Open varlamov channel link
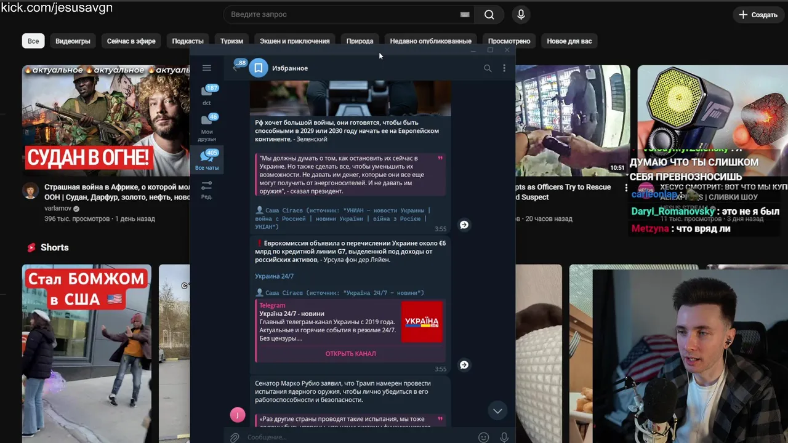788x443 pixels. coord(57,209)
